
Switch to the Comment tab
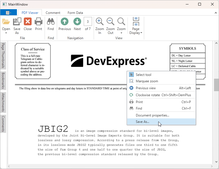coord(53,13)
